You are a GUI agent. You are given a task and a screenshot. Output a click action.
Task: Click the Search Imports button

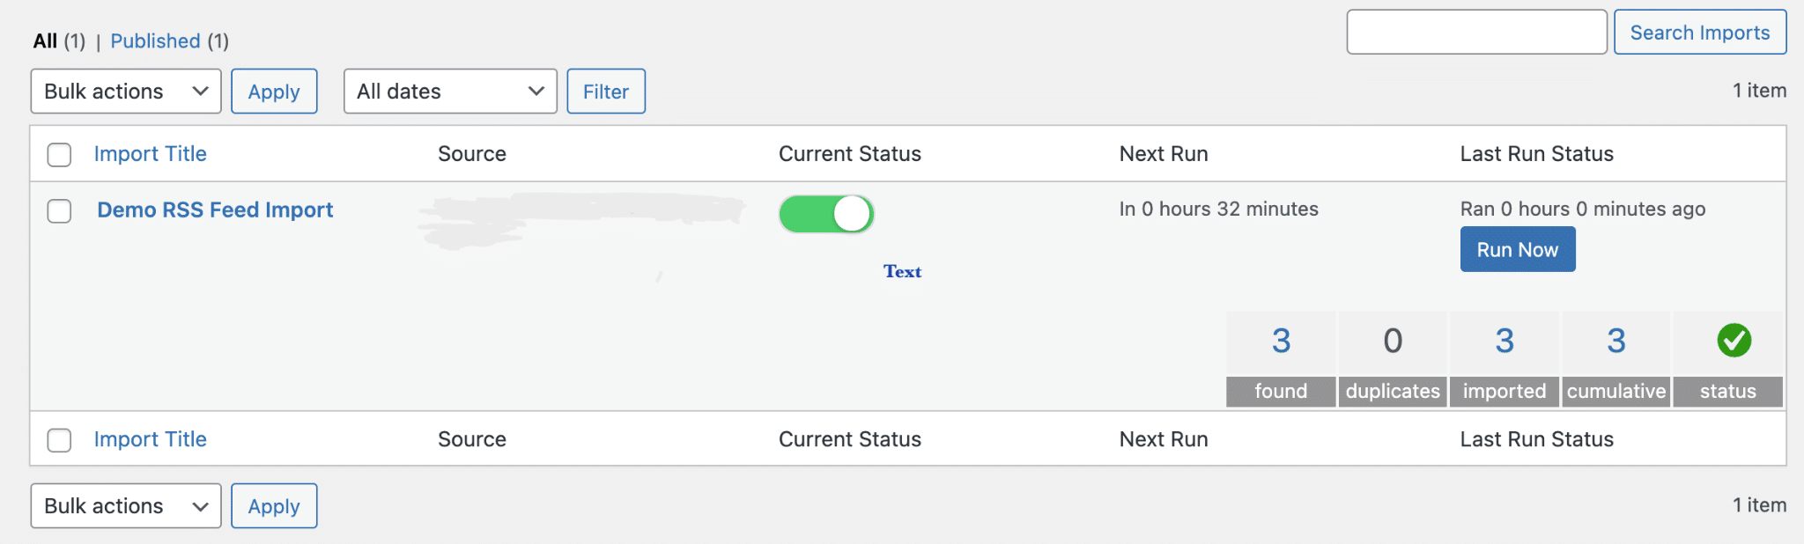[x=1699, y=33]
